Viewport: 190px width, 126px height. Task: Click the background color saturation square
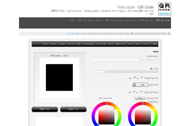point(106,117)
